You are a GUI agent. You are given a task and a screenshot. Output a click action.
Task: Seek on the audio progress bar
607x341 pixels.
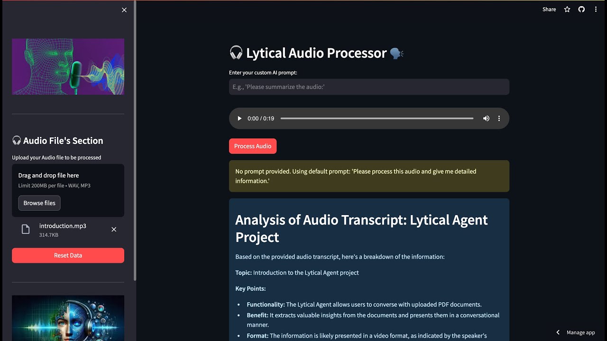click(x=377, y=118)
